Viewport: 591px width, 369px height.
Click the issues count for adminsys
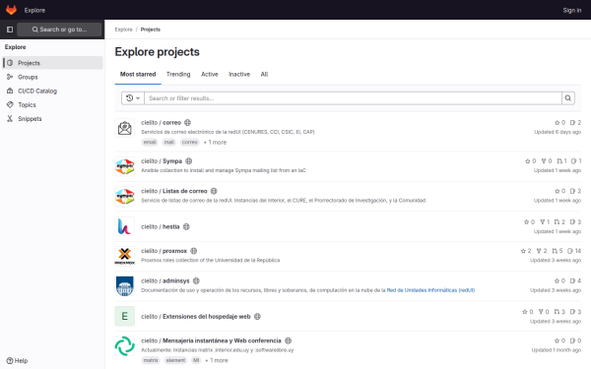tap(575, 280)
